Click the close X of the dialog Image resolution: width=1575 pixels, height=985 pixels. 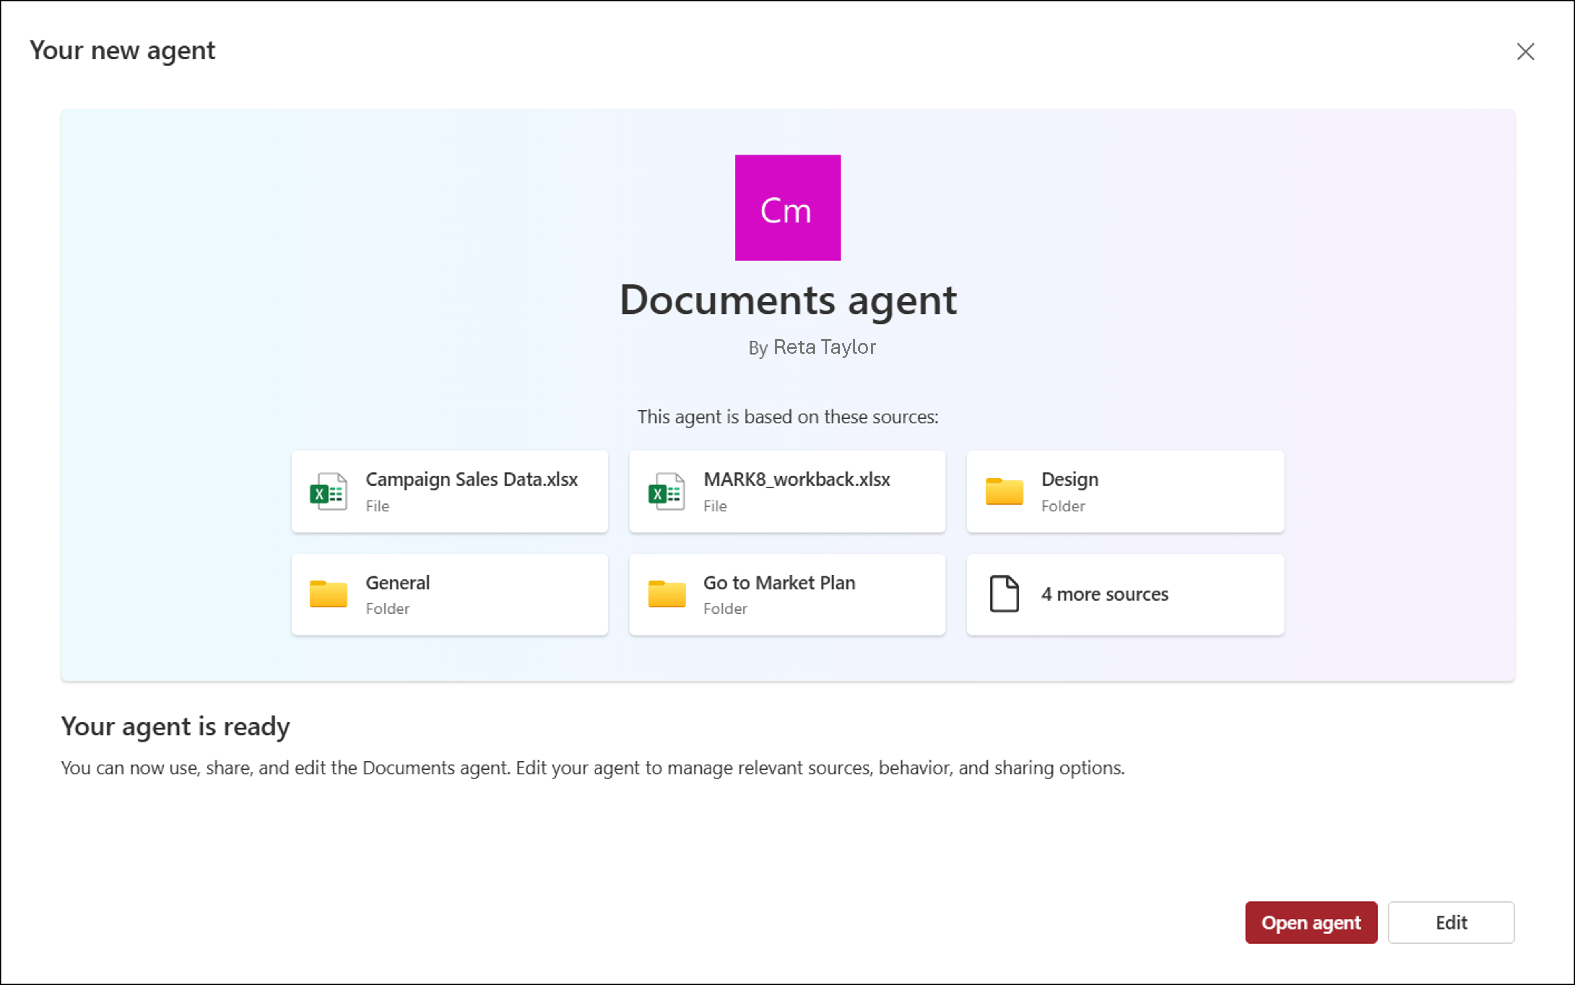(x=1525, y=52)
